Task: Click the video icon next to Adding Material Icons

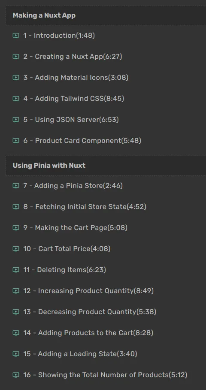Action: coord(16,78)
